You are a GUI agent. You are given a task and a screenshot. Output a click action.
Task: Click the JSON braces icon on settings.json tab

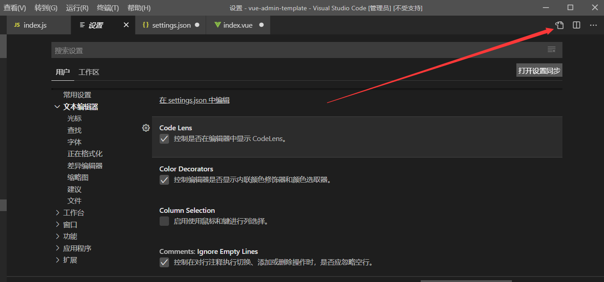[146, 25]
